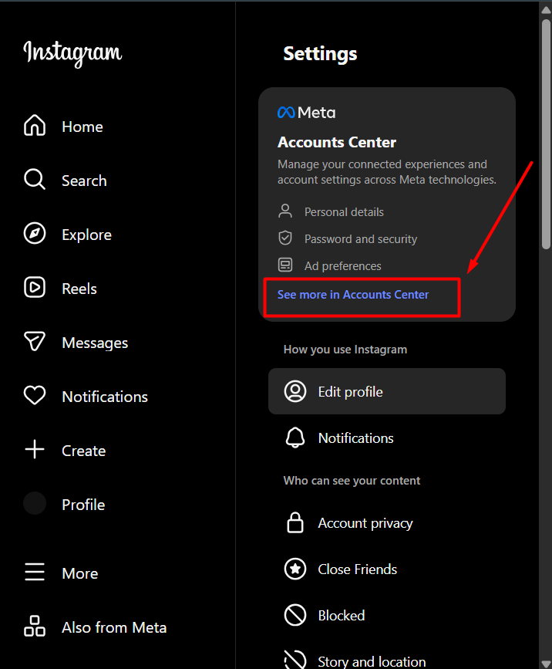
Task: Click the Create plus icon
Action: [x=35, y=450]
